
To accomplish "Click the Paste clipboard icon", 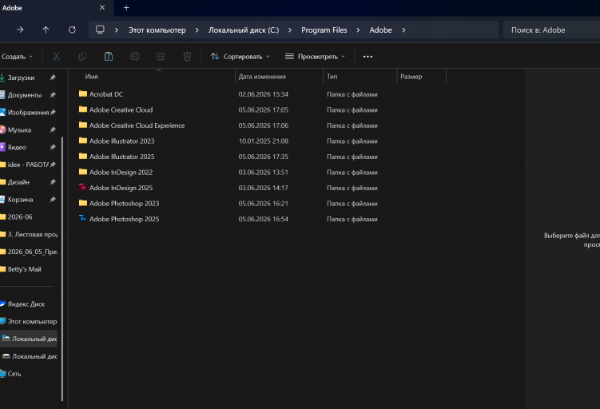I will pyautogui.click(x=109, y=57).
